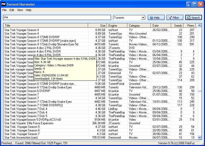Click the magnifier icon on Search button

[x=189, y=18]
